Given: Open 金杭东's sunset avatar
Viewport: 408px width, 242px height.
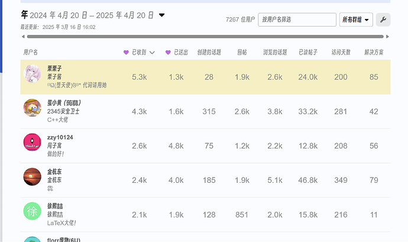Looking at the screenshot, I should 33,176.
